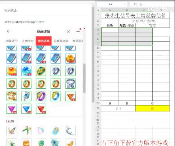Screen dimensions: 175x146
Task: Switch to the 人物修为 tab
Action: [x=27, y=41]
